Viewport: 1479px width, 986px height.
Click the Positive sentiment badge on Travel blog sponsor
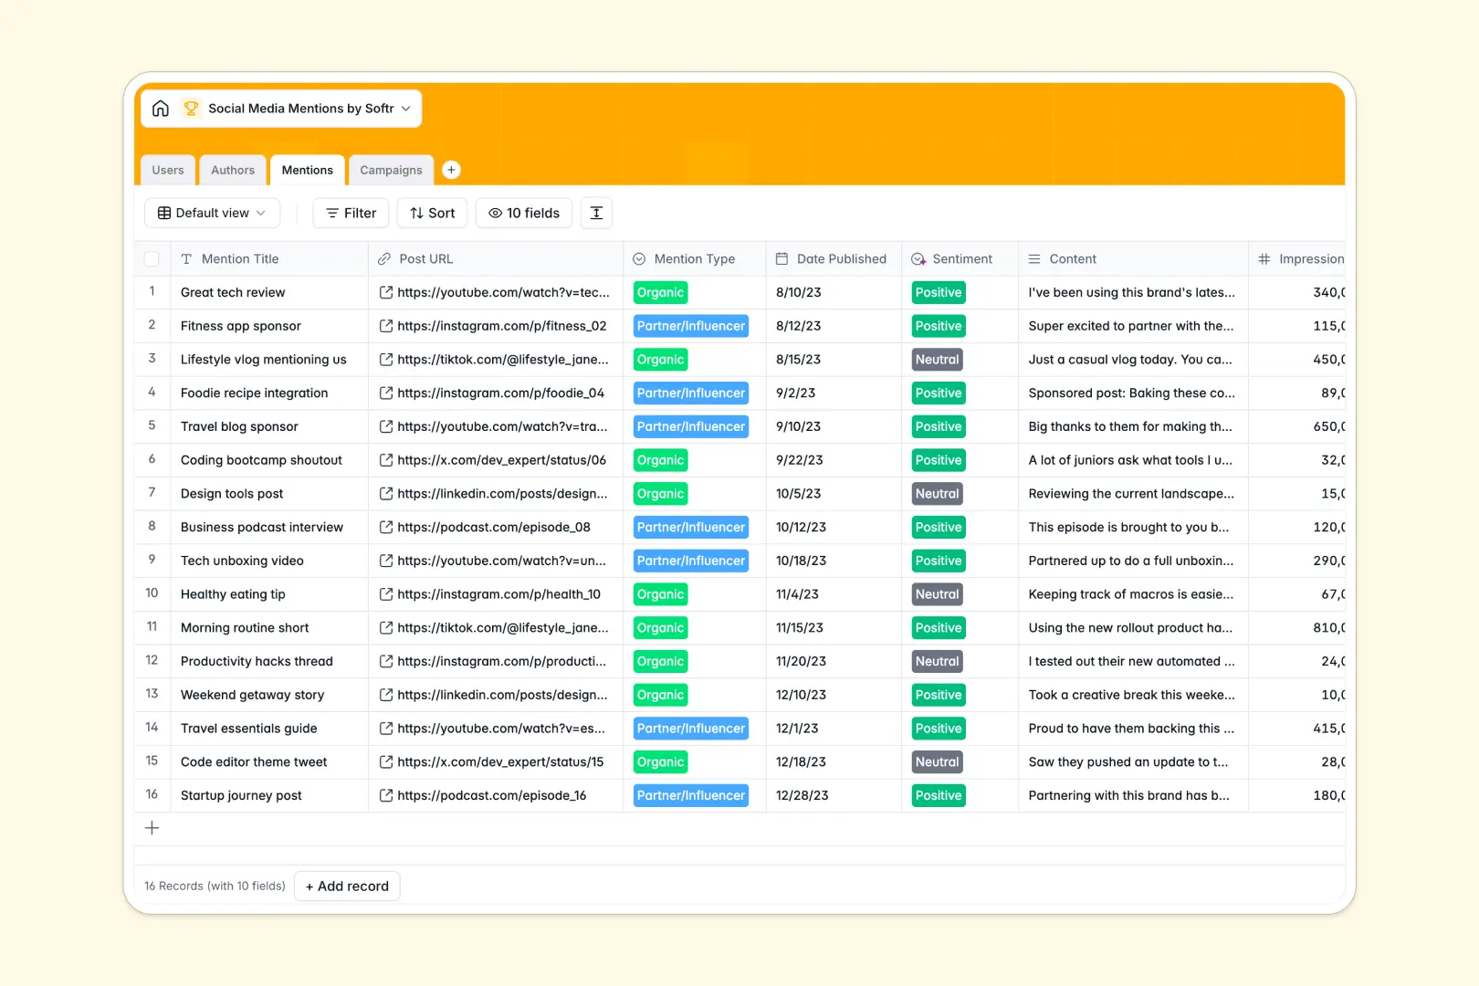[938, 426]
